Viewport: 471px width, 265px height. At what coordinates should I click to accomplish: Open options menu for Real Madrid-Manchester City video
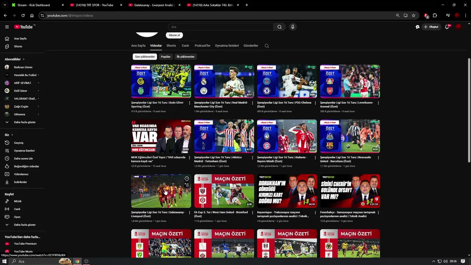tap(252, 103)
